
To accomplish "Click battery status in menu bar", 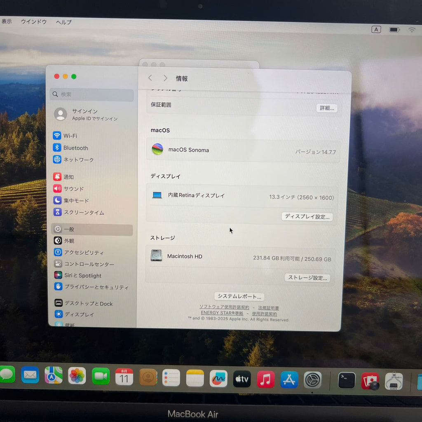I will coord(394,30).
